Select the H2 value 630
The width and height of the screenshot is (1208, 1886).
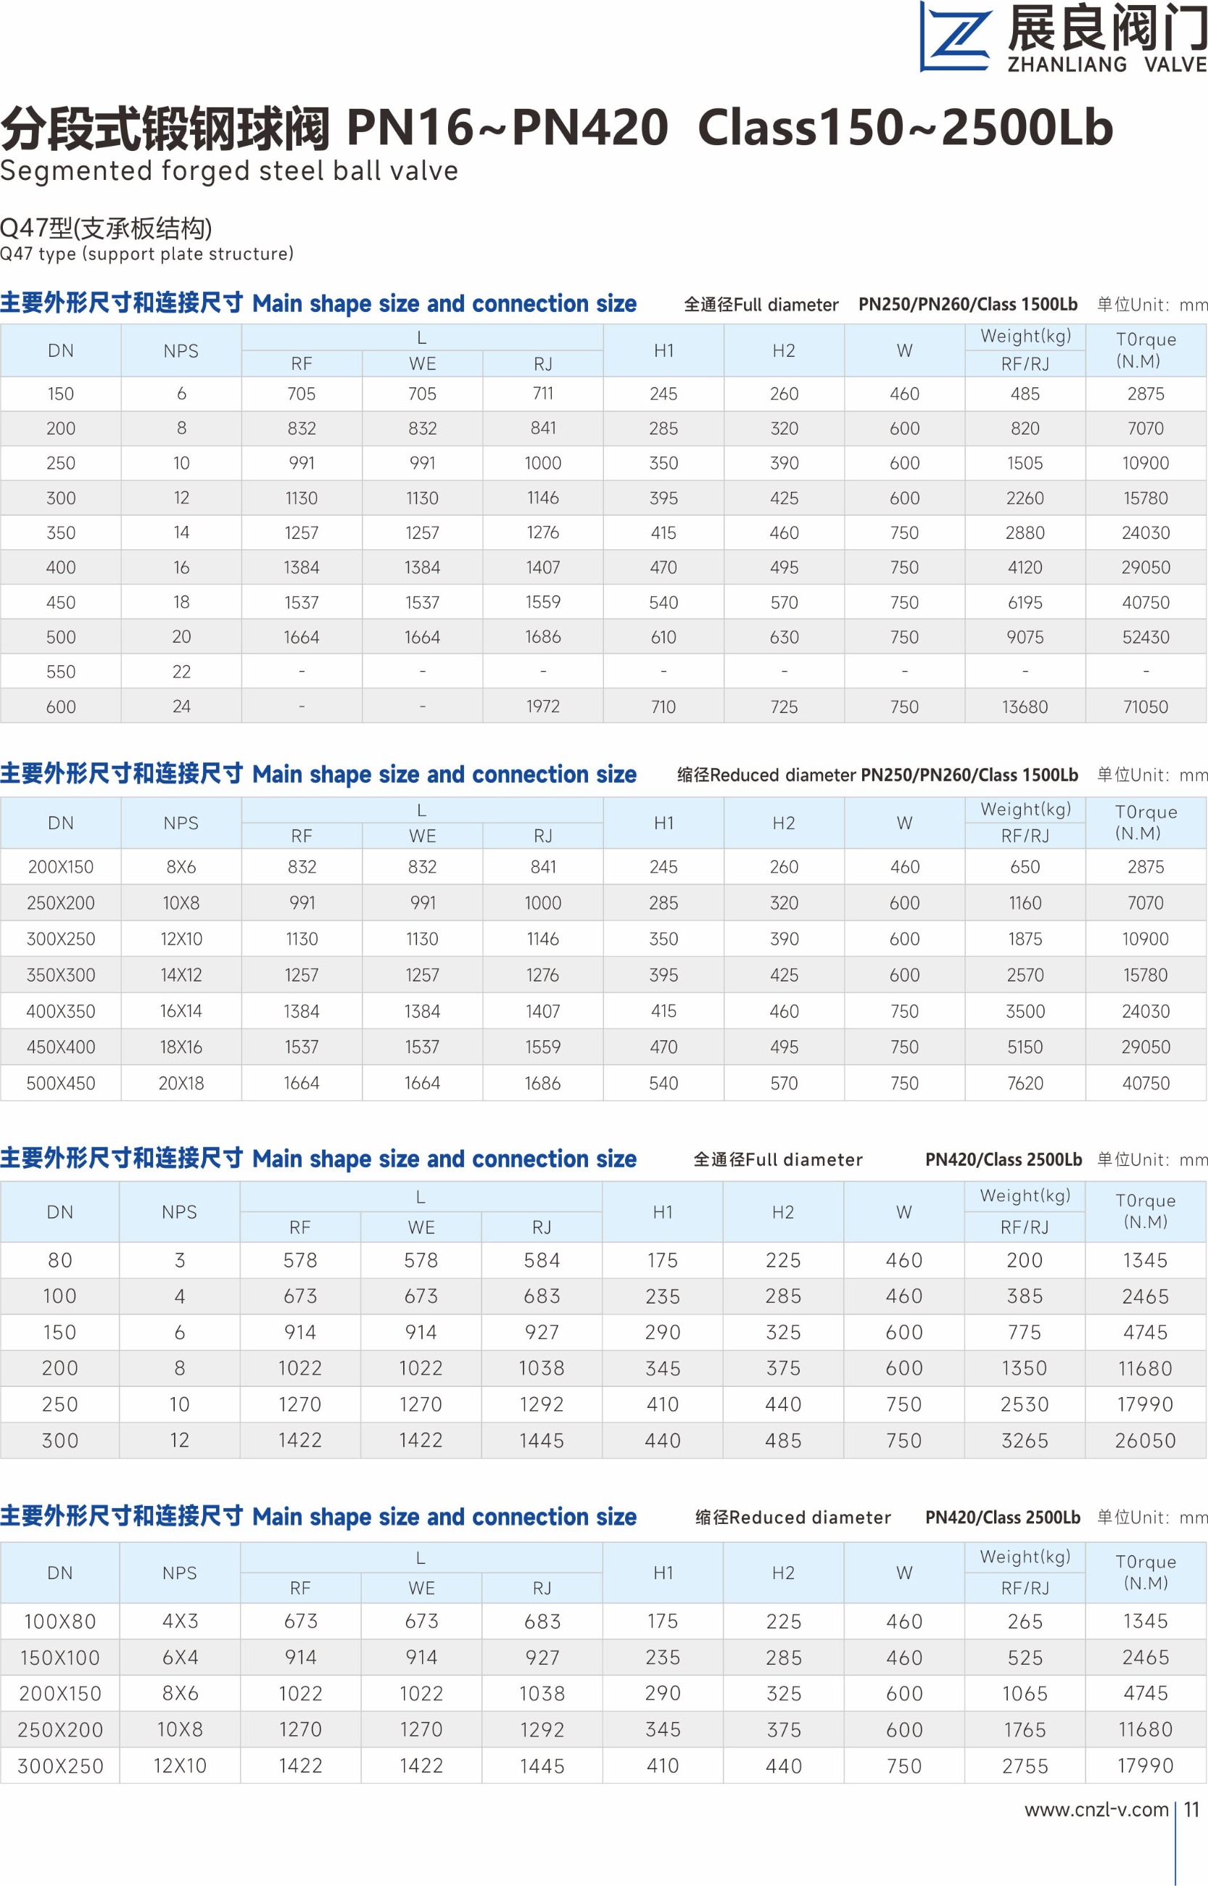[x=784, y=637]
